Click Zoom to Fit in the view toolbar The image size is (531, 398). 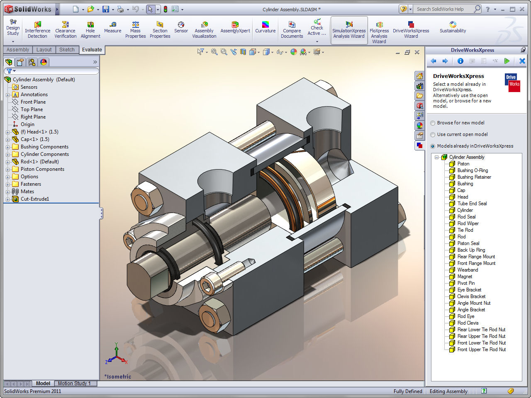tap(214, 52)
